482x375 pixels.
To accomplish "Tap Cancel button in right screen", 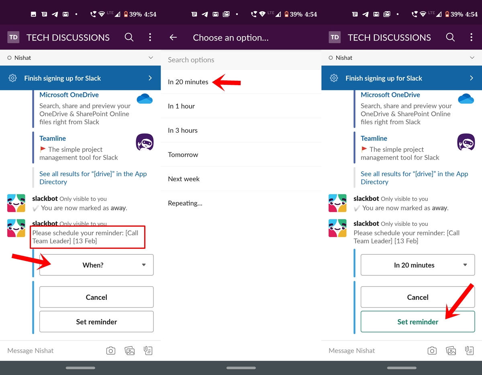I will pyautogui.click(x=418, y=297).
